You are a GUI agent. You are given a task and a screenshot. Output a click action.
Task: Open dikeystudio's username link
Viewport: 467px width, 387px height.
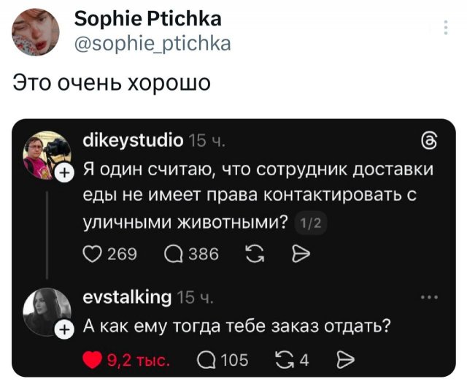[134, 139]
